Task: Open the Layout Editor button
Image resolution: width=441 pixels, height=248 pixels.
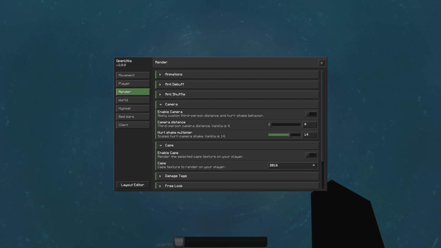Action: pos(133,185)
